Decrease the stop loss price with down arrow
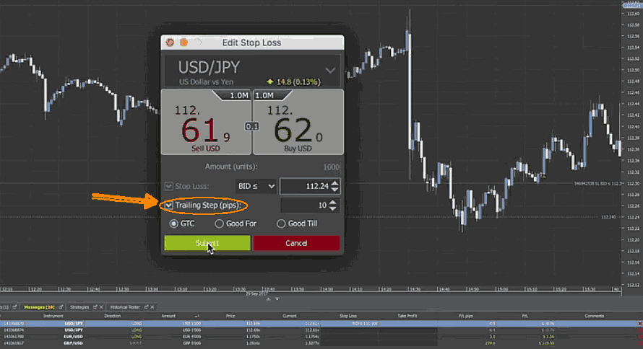The image size is (643, 349). tap(332, 190)
